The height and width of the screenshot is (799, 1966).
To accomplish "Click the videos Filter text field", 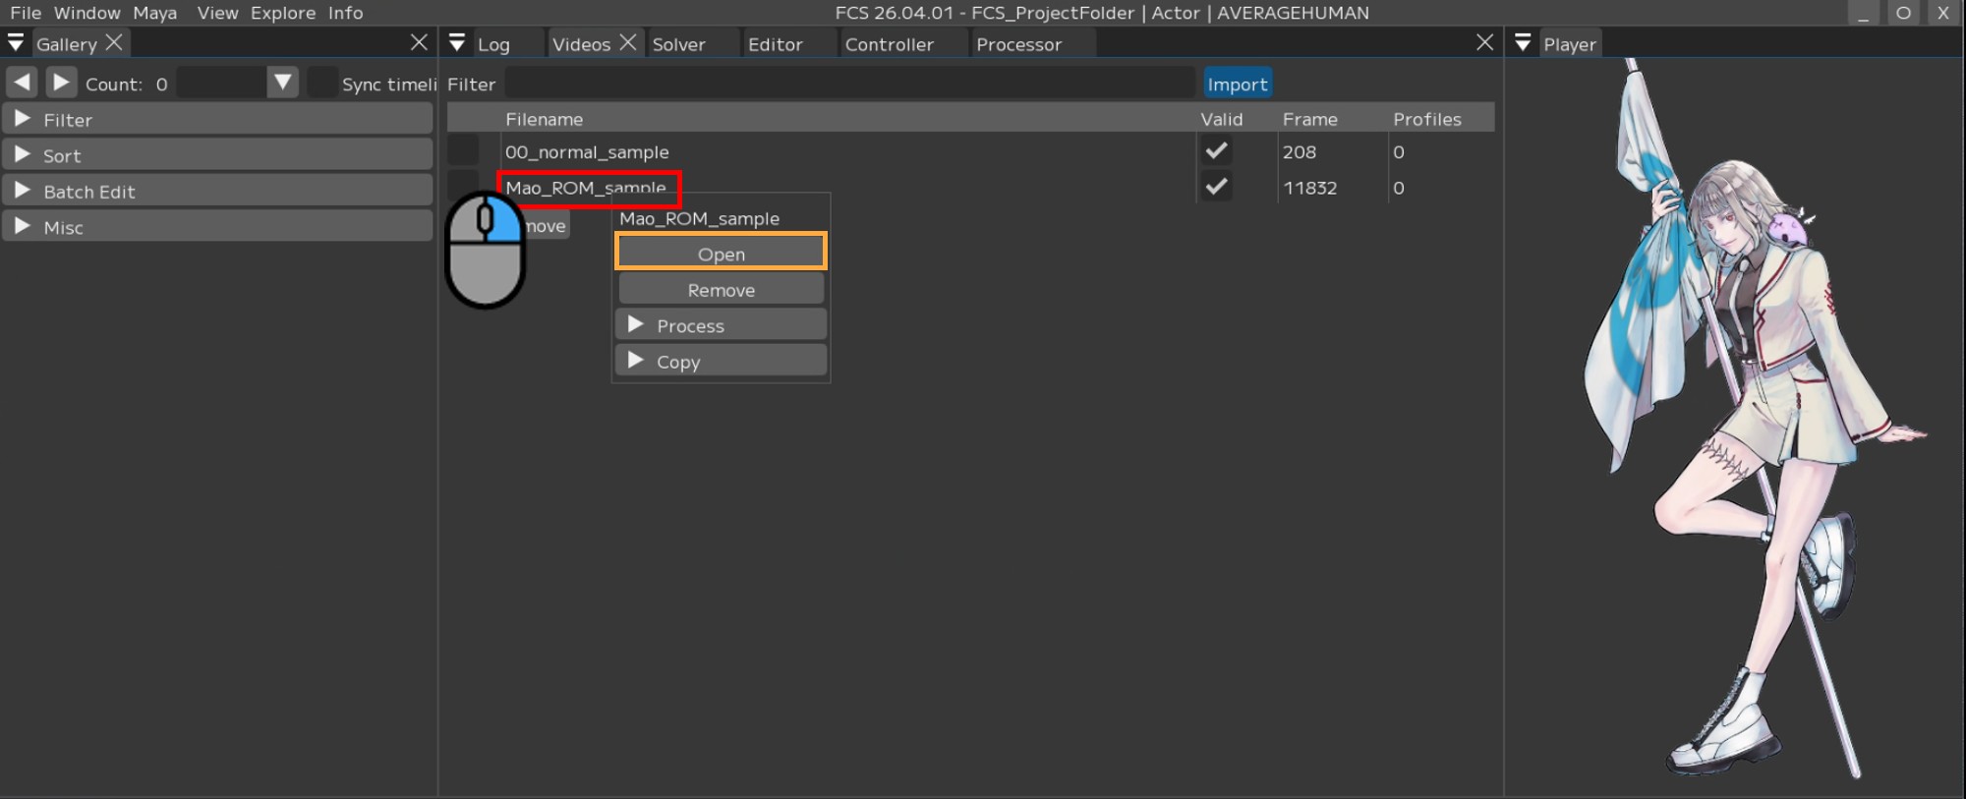I will point(849,84).
